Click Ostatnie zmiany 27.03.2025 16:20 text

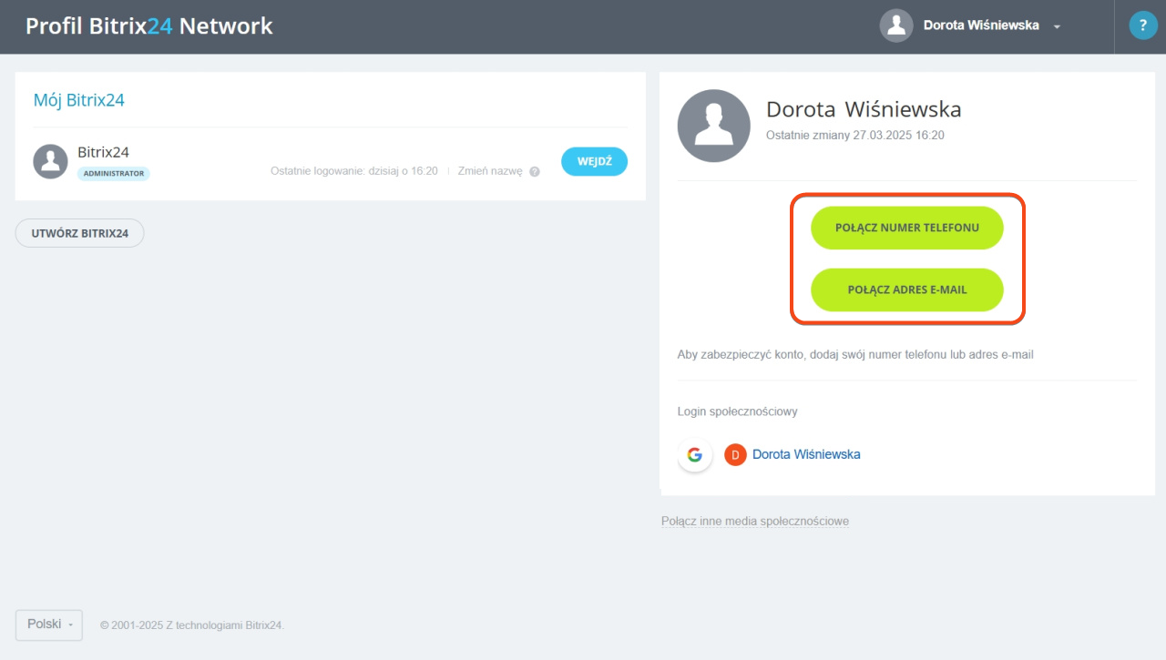(855, 135)
